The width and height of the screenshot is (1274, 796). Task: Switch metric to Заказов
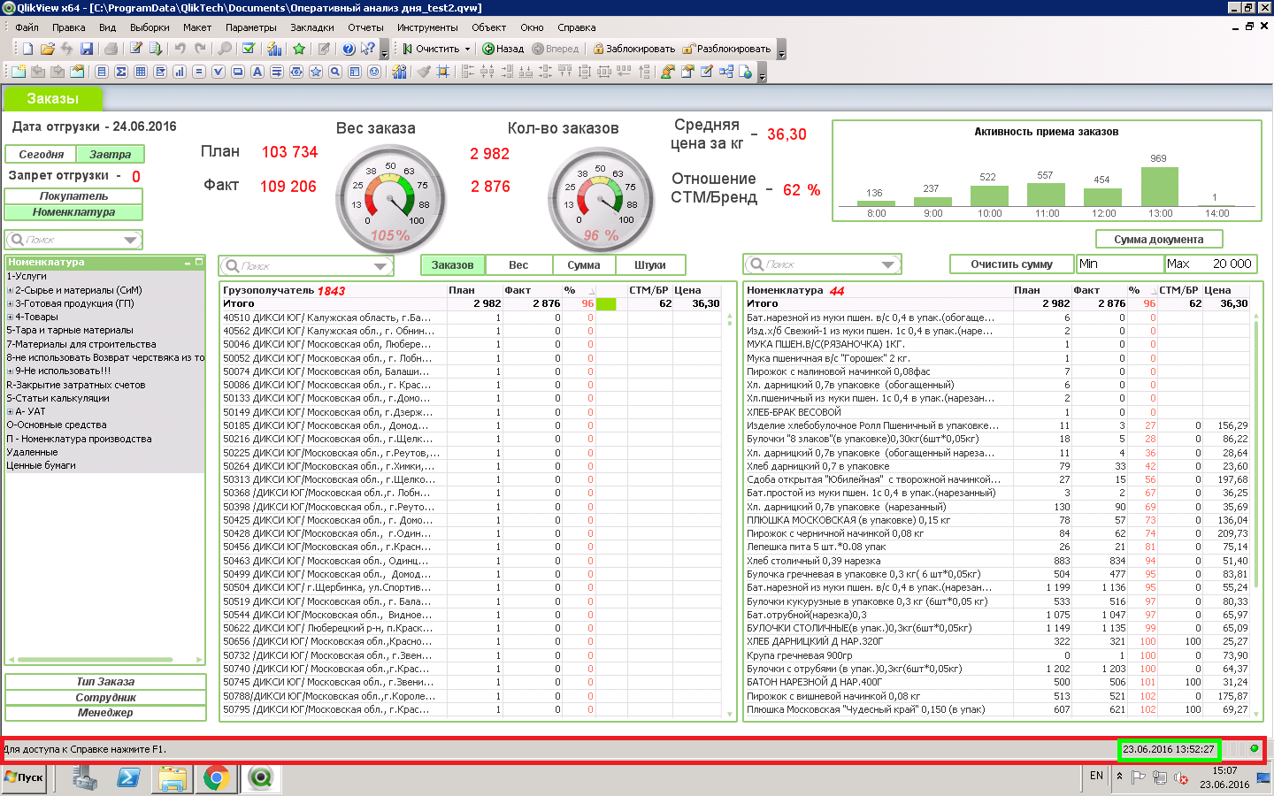[452, 264]
